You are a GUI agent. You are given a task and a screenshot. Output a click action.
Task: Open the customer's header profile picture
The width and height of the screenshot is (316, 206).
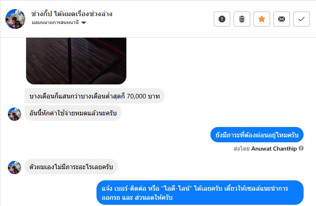(15, 19)
